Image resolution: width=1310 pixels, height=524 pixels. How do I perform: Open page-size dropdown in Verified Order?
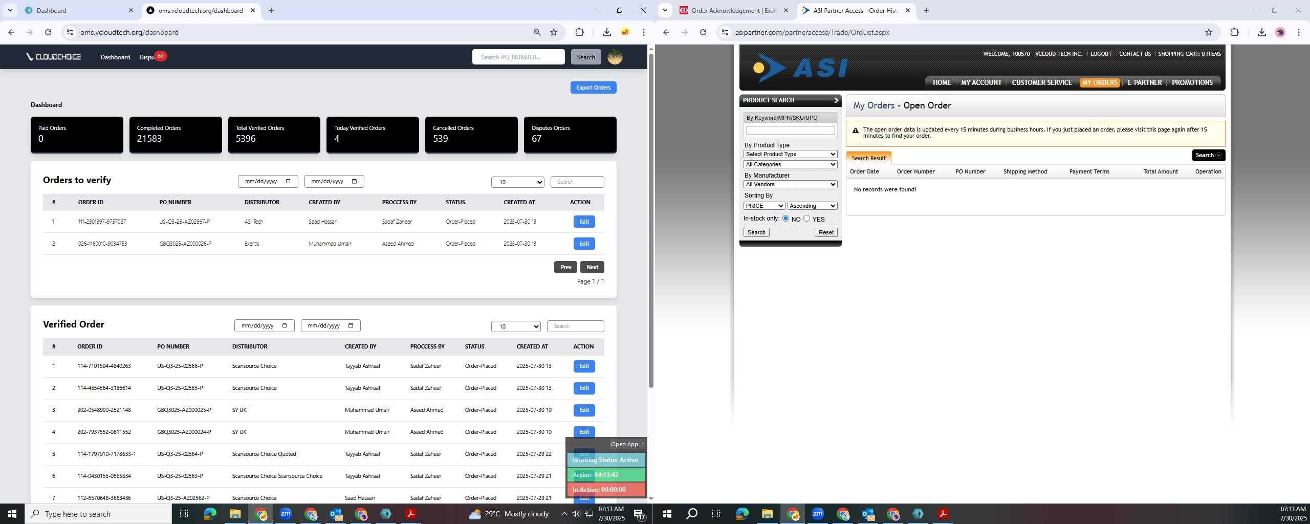[x=516, y=326]
